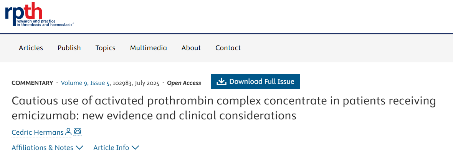Open the Articles menu
The image size is (453, 158).
31,48
